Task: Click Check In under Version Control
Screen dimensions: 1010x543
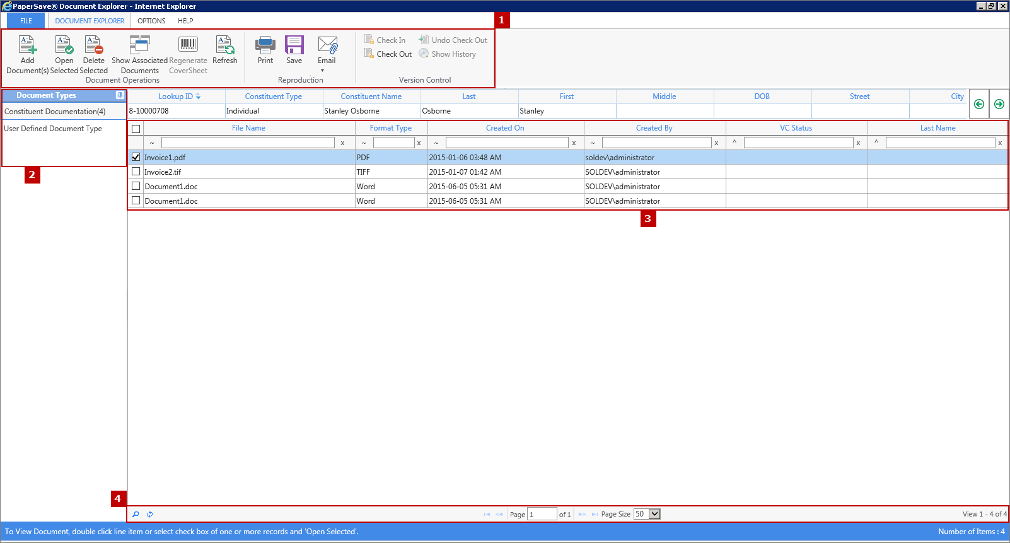Action: click(x=385, y=40)
